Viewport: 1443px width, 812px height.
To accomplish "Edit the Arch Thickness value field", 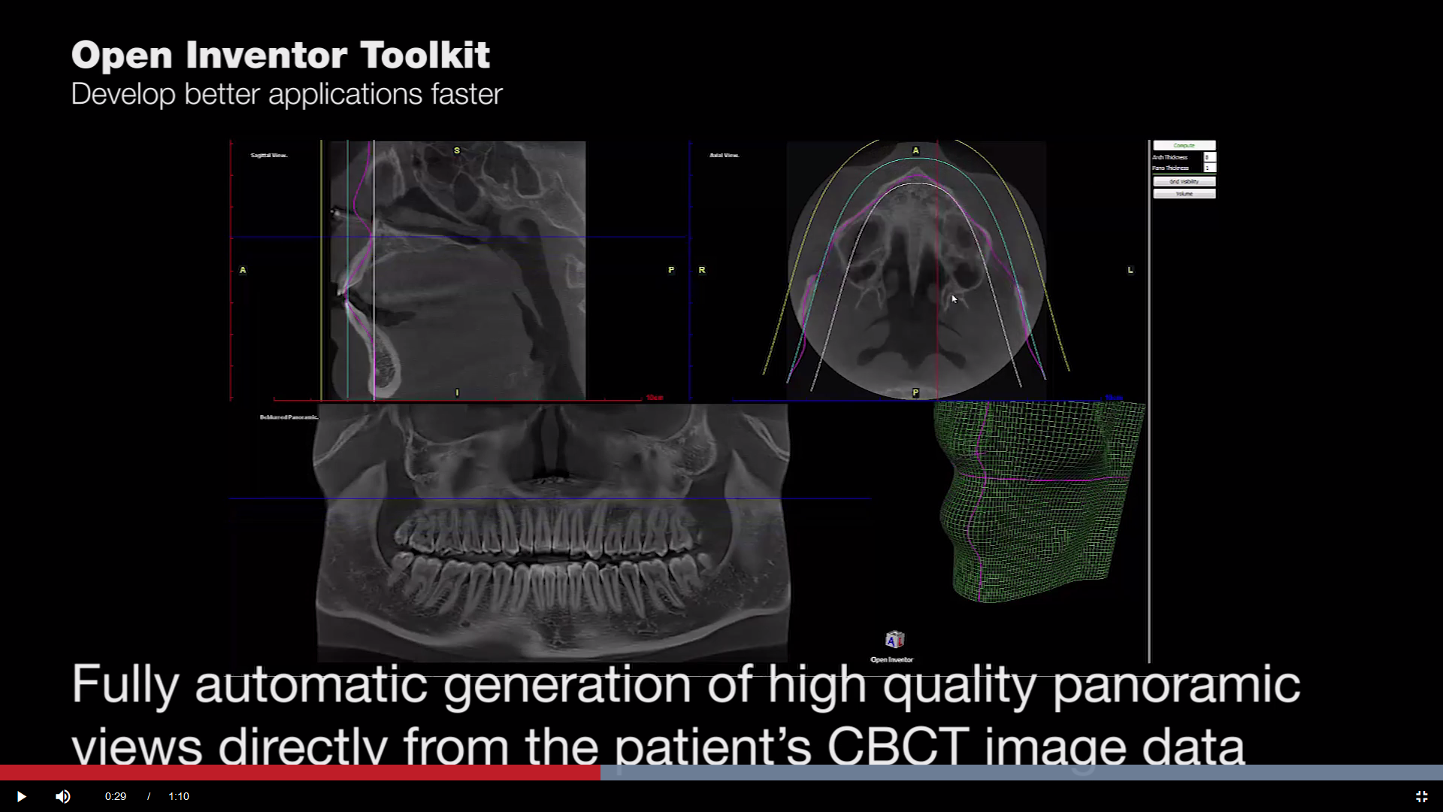I will coord(1209,157).
